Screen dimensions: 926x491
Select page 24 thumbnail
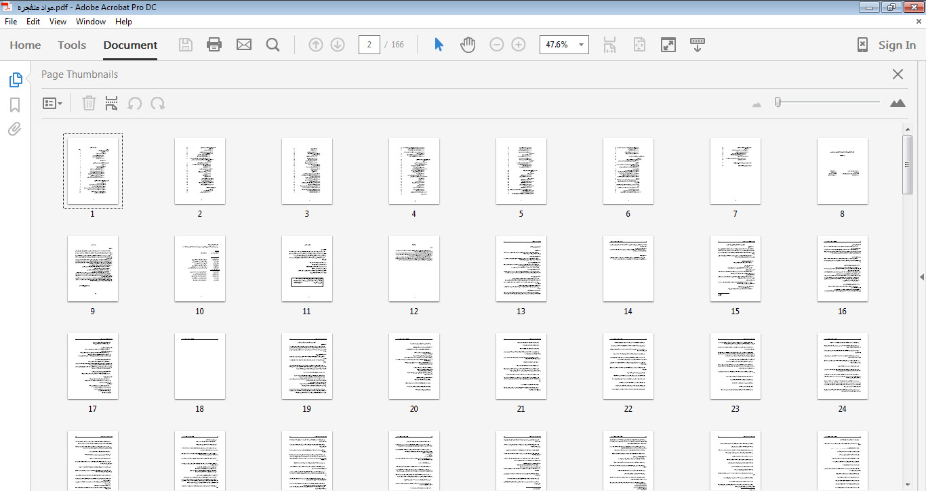click(x=843, y=366)
